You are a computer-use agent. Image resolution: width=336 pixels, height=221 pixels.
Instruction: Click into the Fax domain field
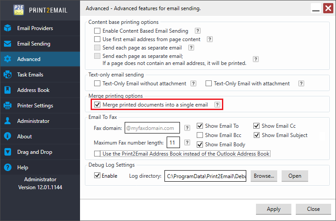click(x=152, y=128)
